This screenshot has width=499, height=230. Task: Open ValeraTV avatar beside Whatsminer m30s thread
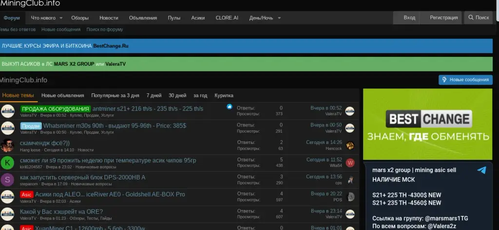pos(7,128)
